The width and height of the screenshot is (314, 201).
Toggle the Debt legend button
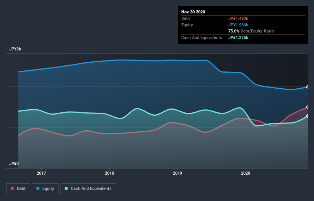[18, 189]
